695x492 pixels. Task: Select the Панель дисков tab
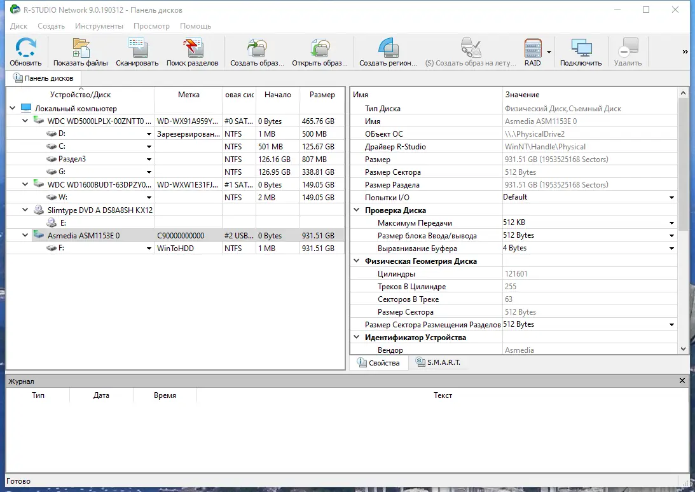pyautogui.click(x=43, y=78)
